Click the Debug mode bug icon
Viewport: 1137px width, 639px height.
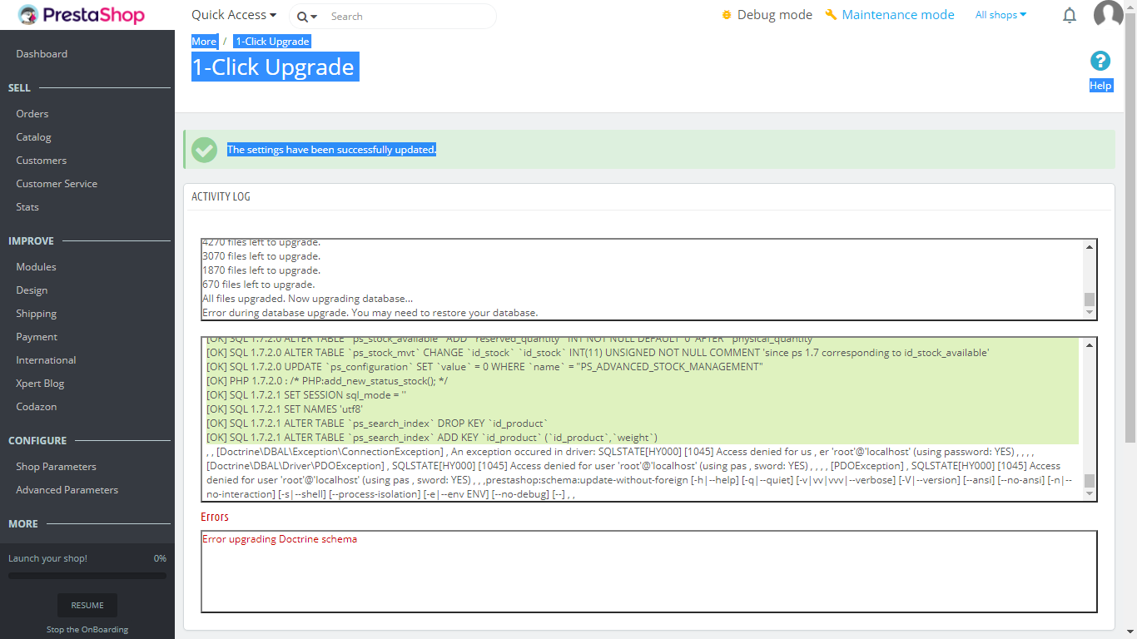[727, 15]
